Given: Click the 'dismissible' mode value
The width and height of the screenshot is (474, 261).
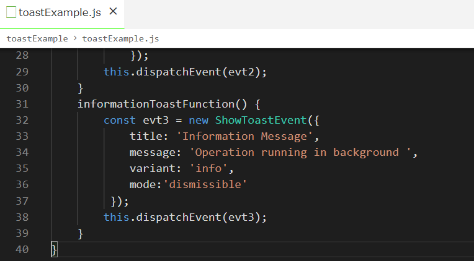Looking at the screenshot, I should coord(205,184).
